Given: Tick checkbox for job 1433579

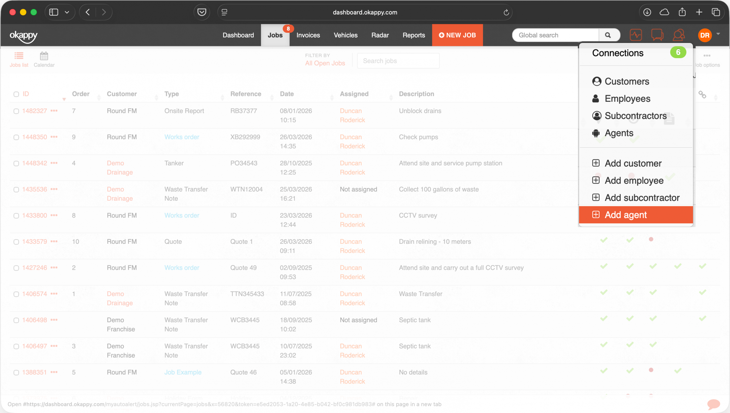Looking at the screenshot, I should [16, 242].
